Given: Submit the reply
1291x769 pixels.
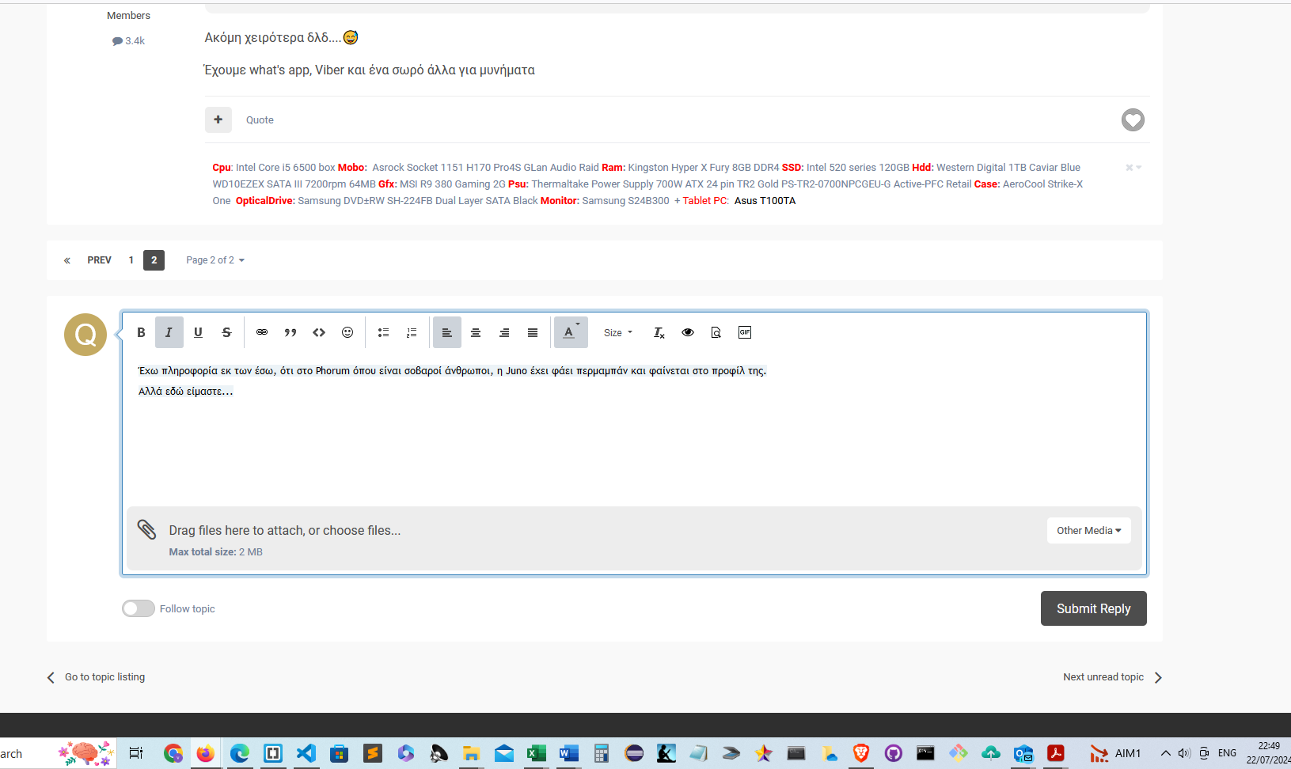Looking at the screenshot, I should 1093,608.
